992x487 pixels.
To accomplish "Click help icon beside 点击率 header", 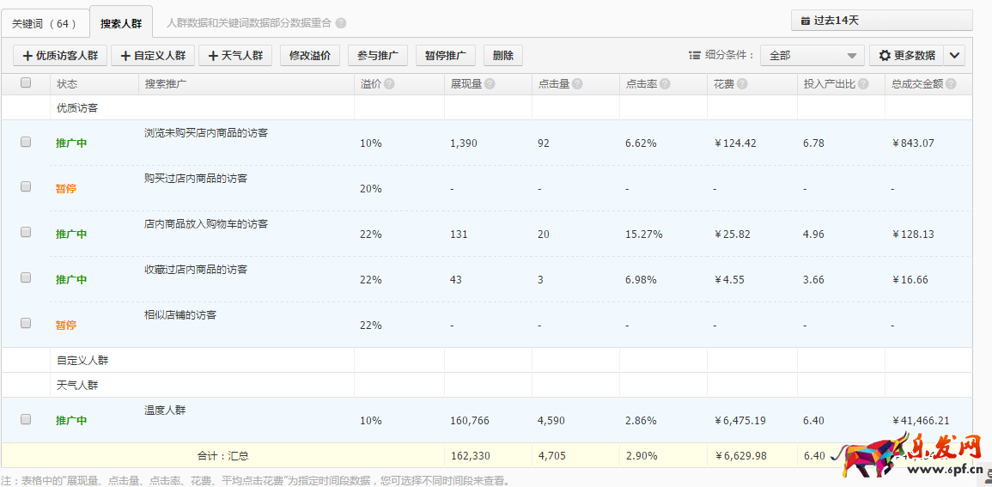I will click(665, 84).
